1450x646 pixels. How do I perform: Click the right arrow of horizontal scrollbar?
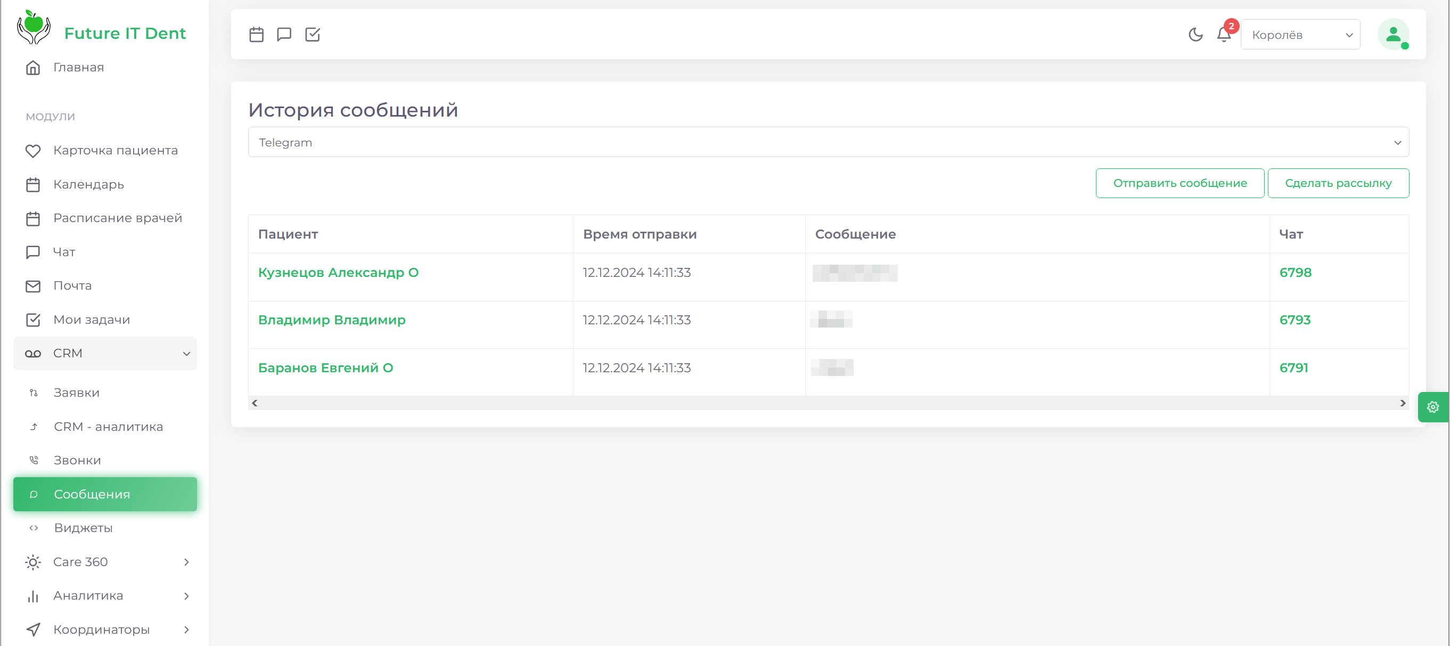[1403, 403]
